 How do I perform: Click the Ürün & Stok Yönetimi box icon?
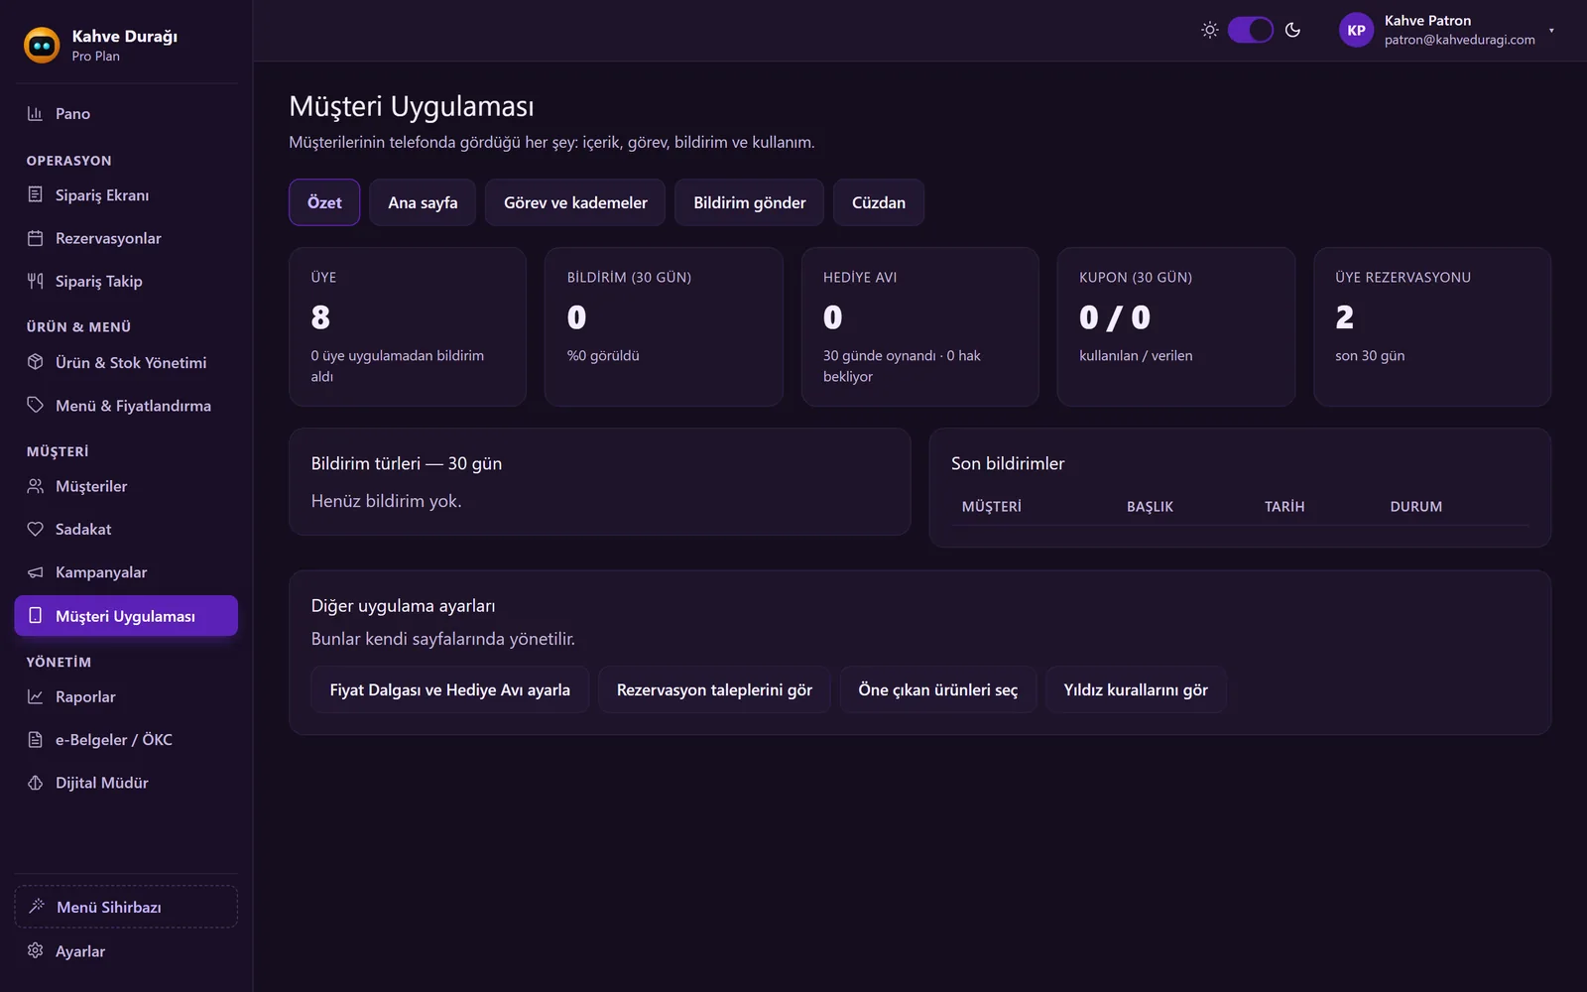coord(35,362)
